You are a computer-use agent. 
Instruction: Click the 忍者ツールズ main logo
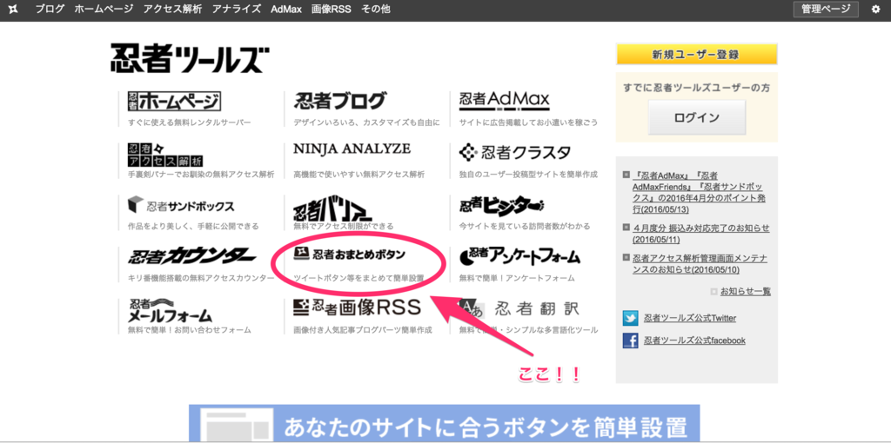click(x=190, y=58)
